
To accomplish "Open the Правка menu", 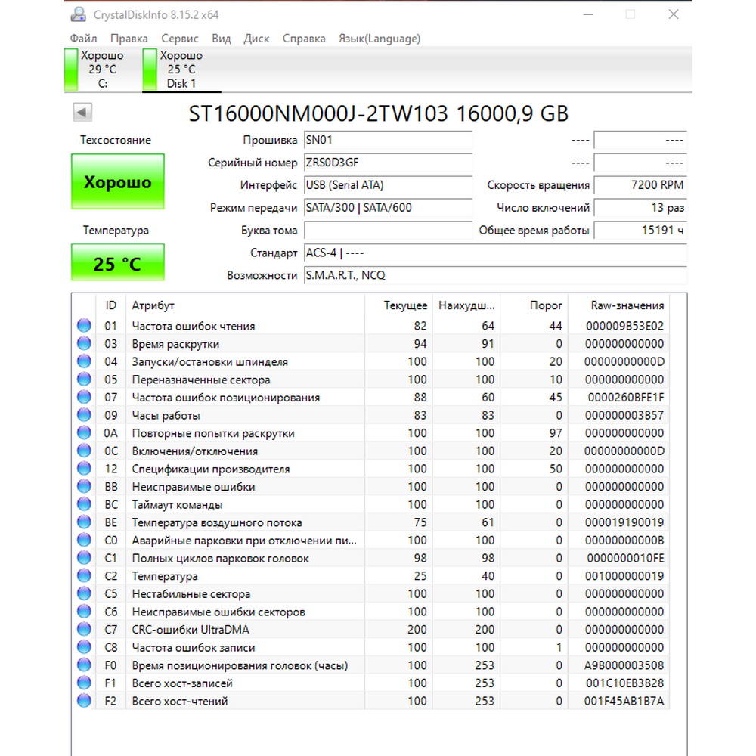I will tap(129, 39).
